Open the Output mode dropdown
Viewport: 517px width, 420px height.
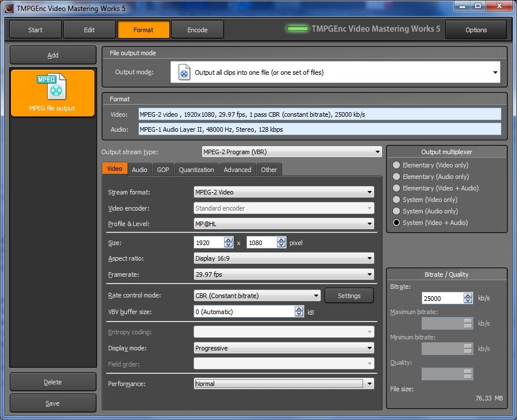click(335, 72)
